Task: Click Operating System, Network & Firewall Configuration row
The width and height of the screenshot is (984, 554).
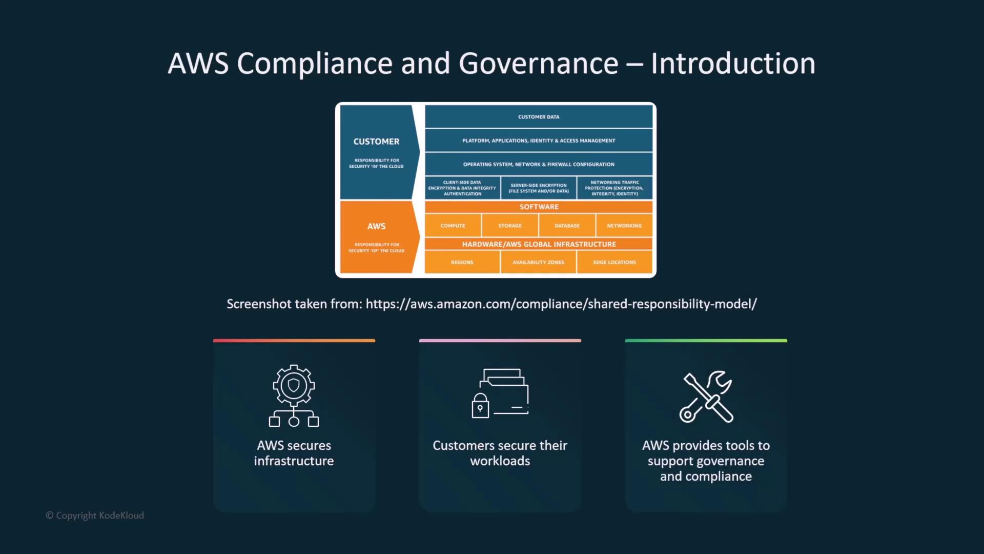Action: pyautogui.click(x=539, y=164)
